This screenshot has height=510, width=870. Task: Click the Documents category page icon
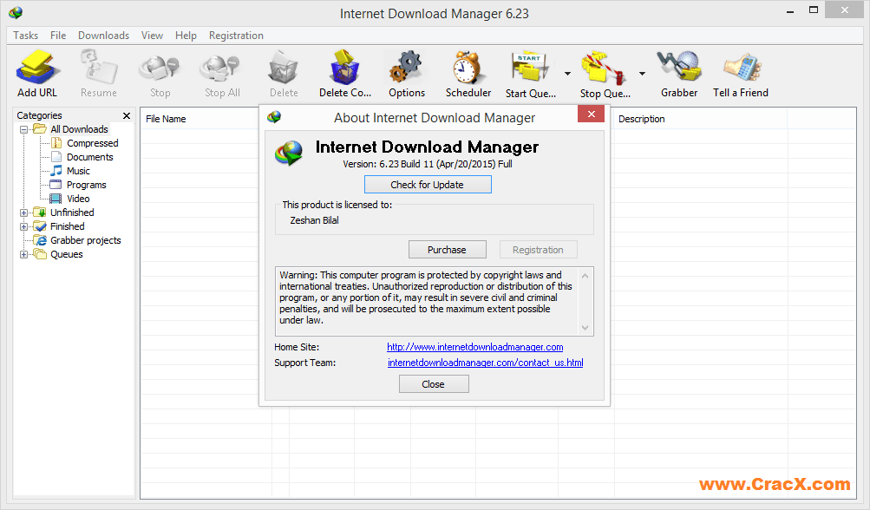coord(56,157)
